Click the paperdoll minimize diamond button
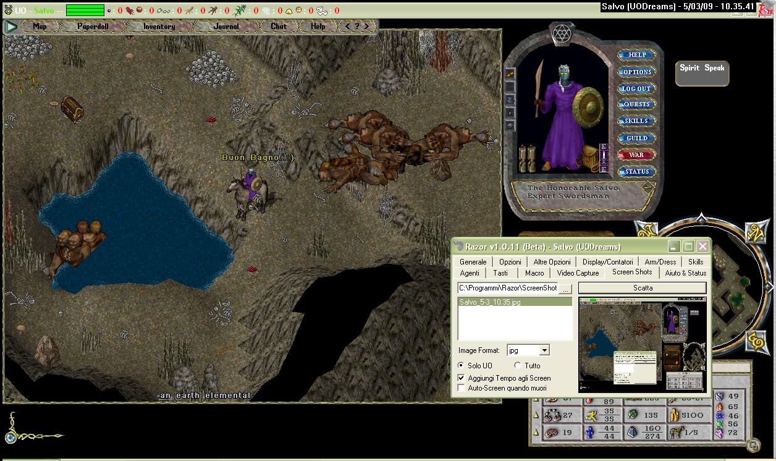The height and width of the screenshot is (461, 776). 647,187
